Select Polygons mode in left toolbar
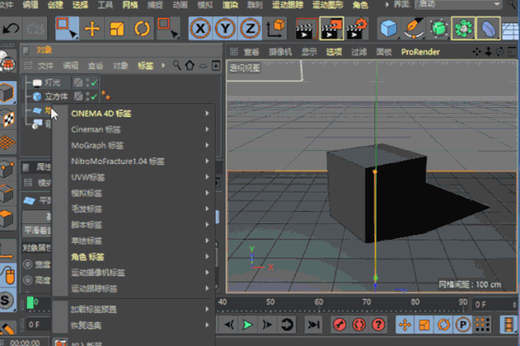This screenshot has width=520, height=346. click(x=7, y=218)
